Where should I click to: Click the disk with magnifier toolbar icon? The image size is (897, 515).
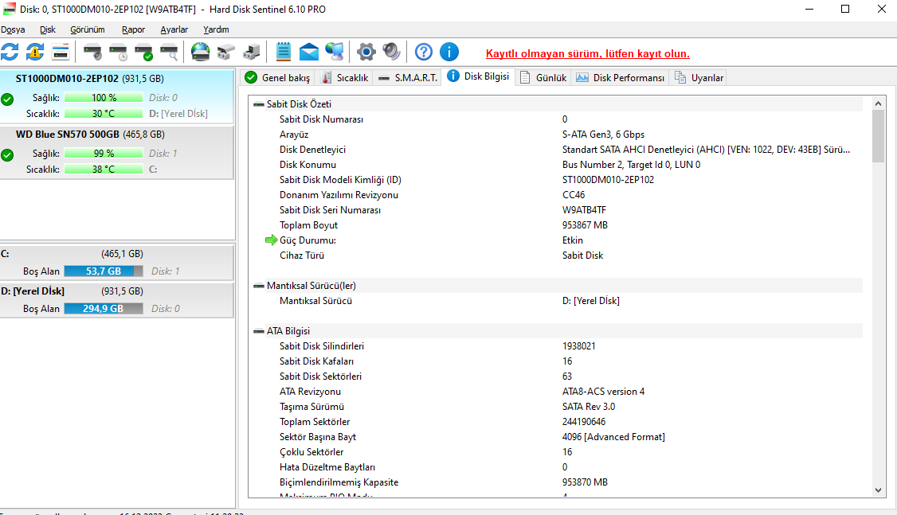(x=169, y=53)
